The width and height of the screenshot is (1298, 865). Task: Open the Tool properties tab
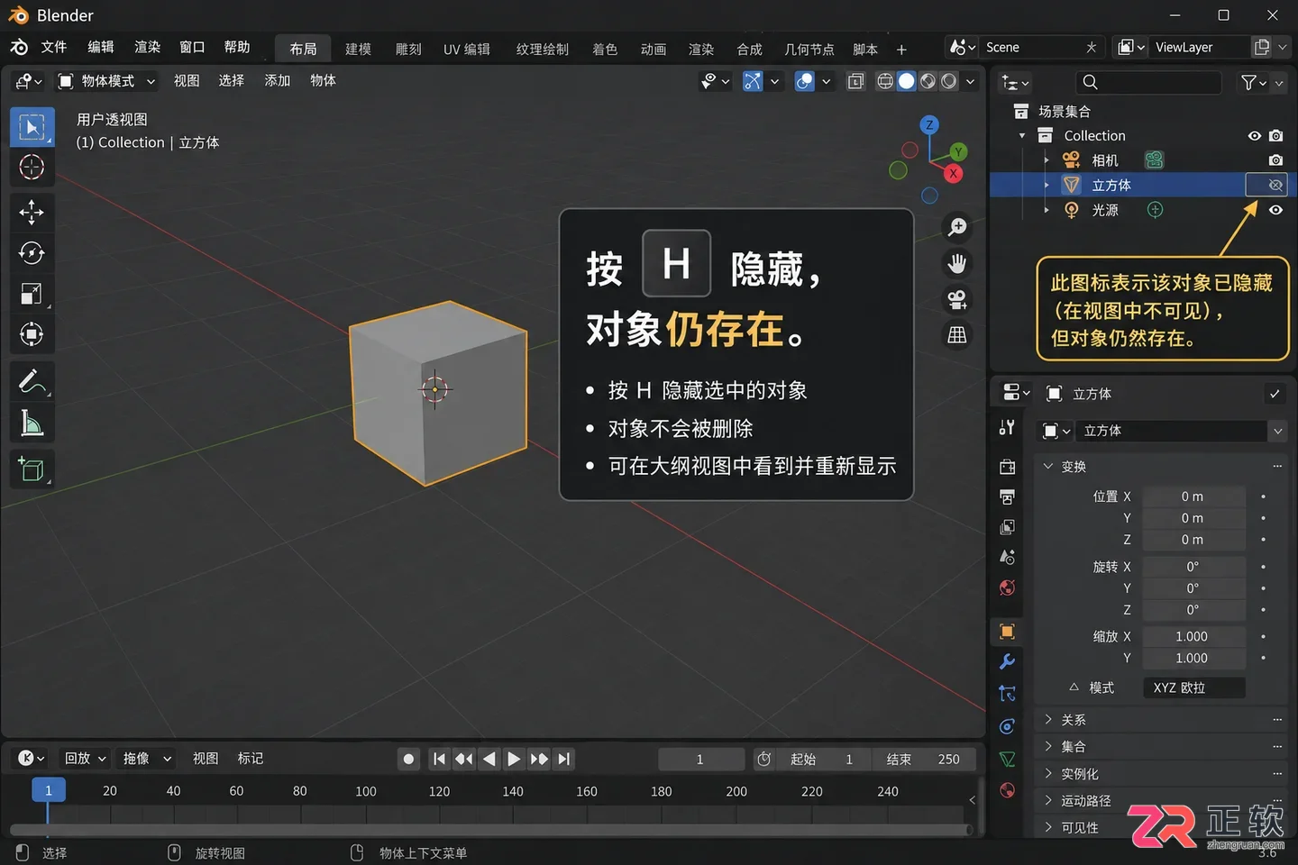tap(1008, 428)
